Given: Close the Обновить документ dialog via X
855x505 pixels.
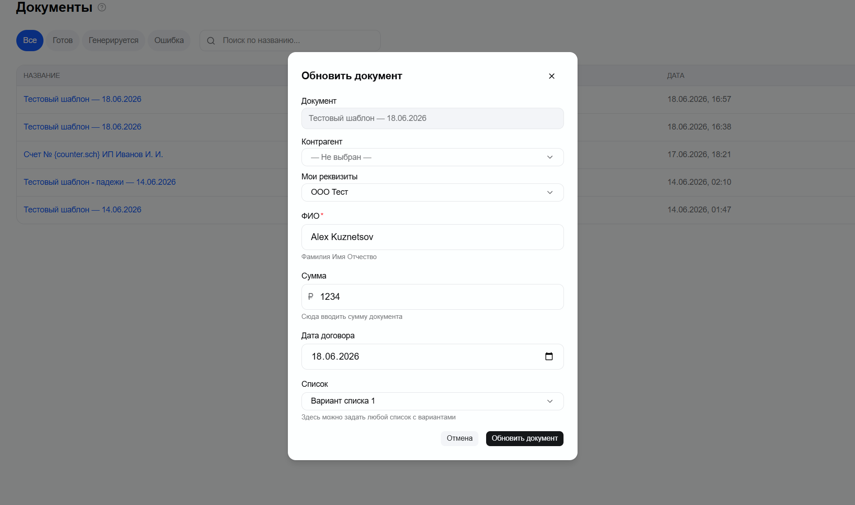Looking at the screenshot, I should [x=551, y=76].
